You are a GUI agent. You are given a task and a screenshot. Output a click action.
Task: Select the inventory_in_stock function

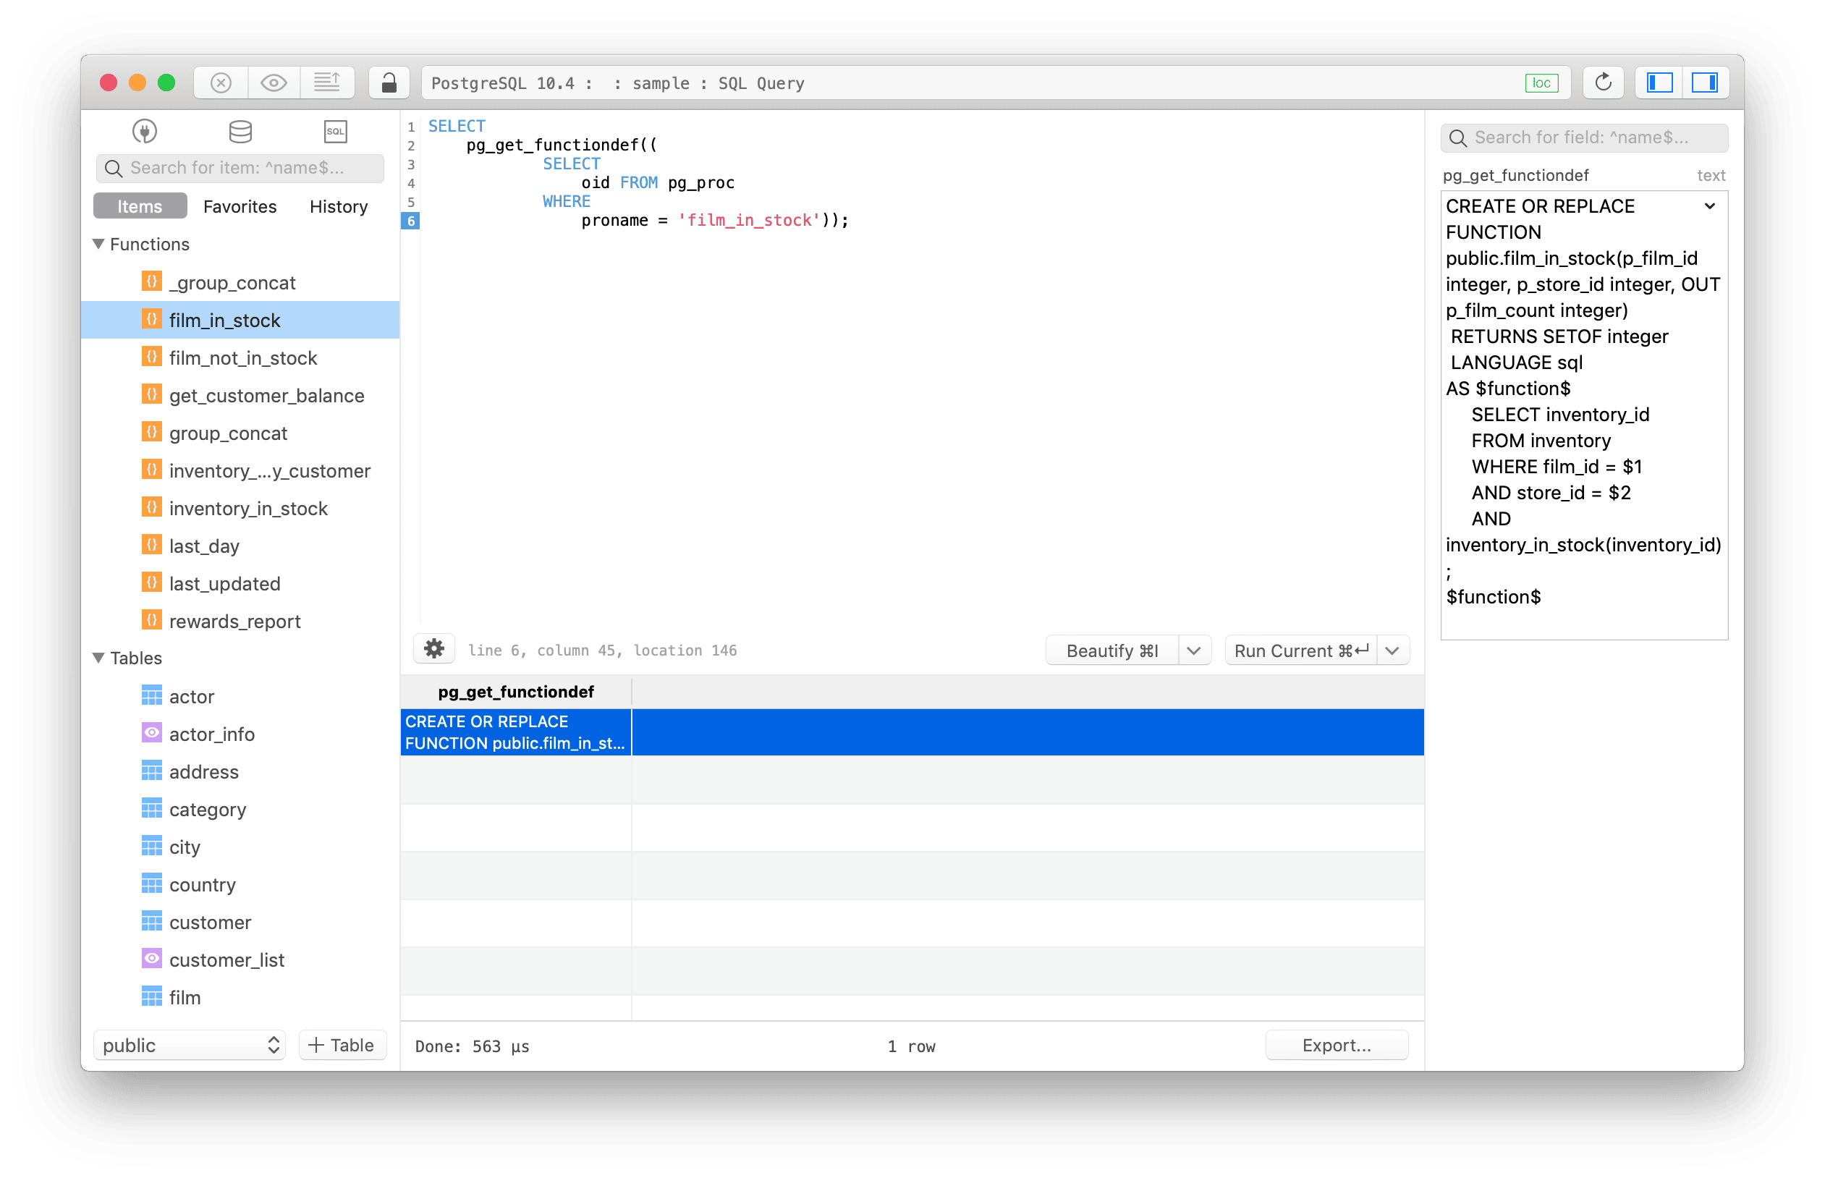[240, 508]
